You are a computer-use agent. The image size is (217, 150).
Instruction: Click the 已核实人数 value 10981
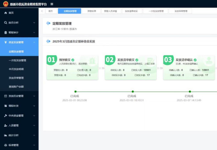click(x=147, y=70)
